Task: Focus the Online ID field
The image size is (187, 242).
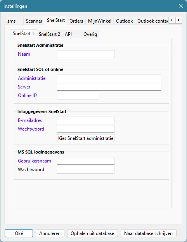Action: (78, 95)
